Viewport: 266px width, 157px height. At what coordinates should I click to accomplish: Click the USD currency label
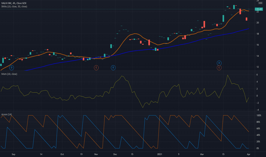click(260, 3)
